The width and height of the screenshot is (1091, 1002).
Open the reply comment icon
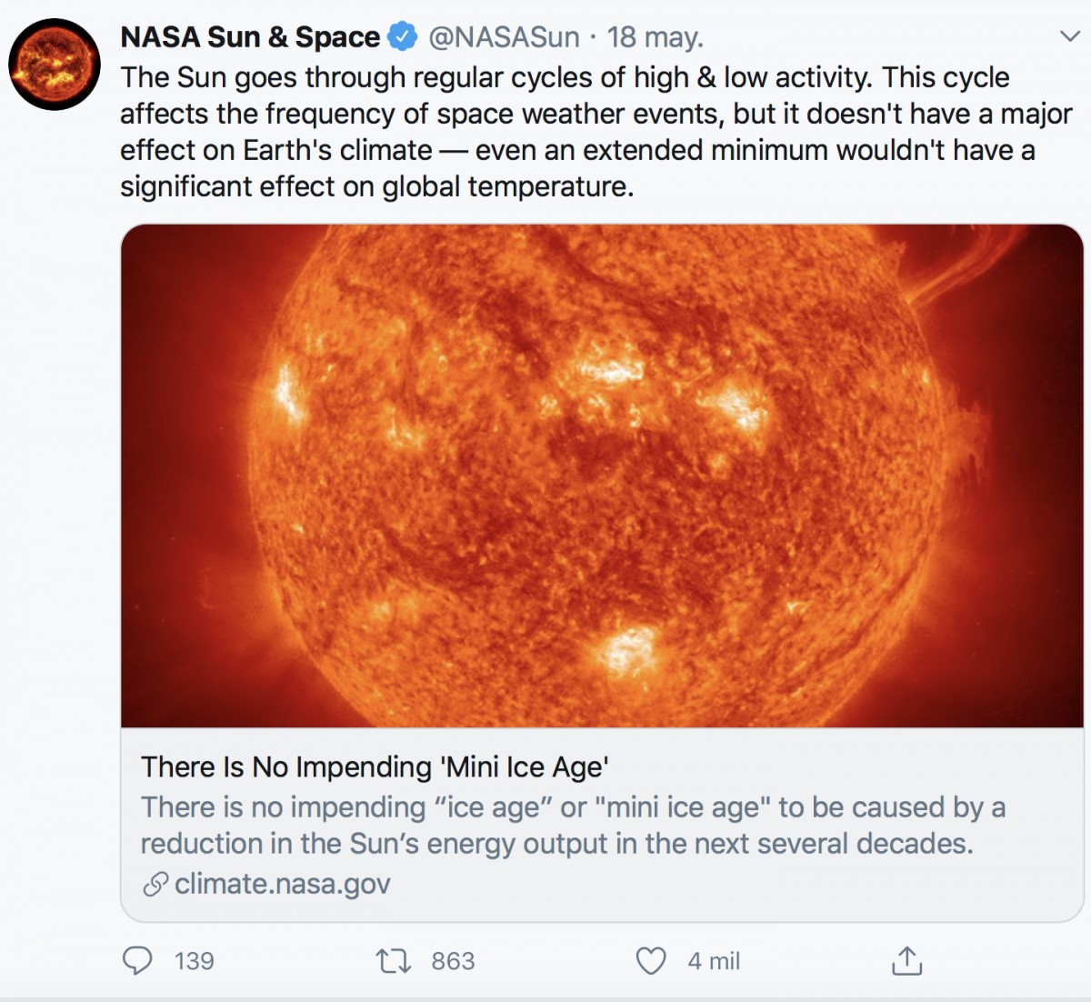point(137,961)
